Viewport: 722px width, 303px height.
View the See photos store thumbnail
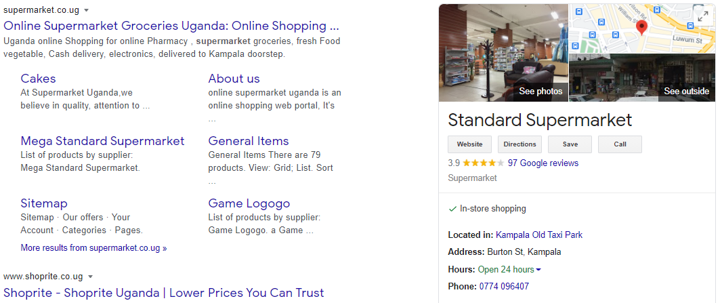(504, 53)
